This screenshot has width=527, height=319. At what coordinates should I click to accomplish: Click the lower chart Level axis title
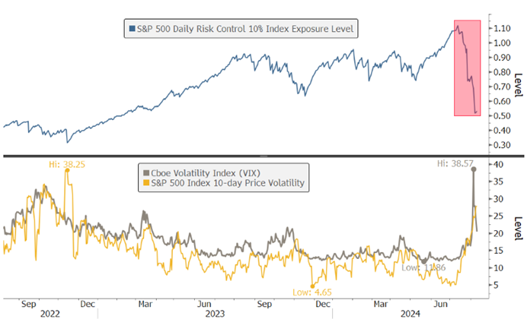[x=519, y=229]
